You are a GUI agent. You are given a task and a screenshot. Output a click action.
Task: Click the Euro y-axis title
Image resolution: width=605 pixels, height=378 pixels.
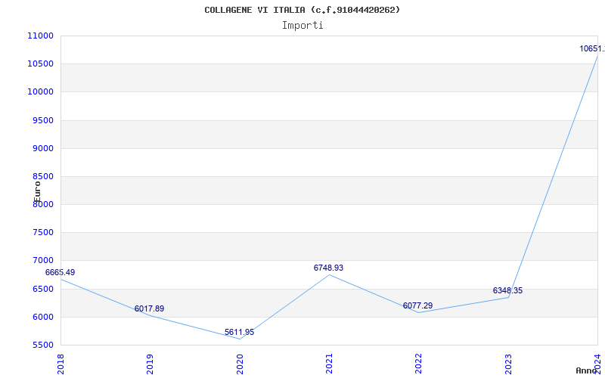pos(37,192)
